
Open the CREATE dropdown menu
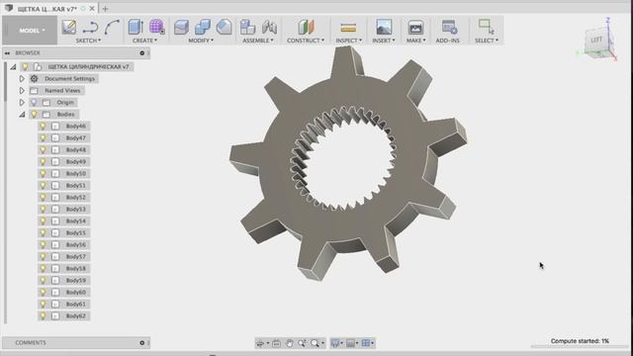pos(145,41)
